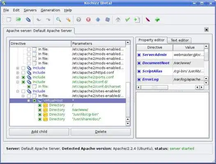Click the blue tag toolbar icon
The width and height of the screenshot is (216, 164).
click(28, 20)
